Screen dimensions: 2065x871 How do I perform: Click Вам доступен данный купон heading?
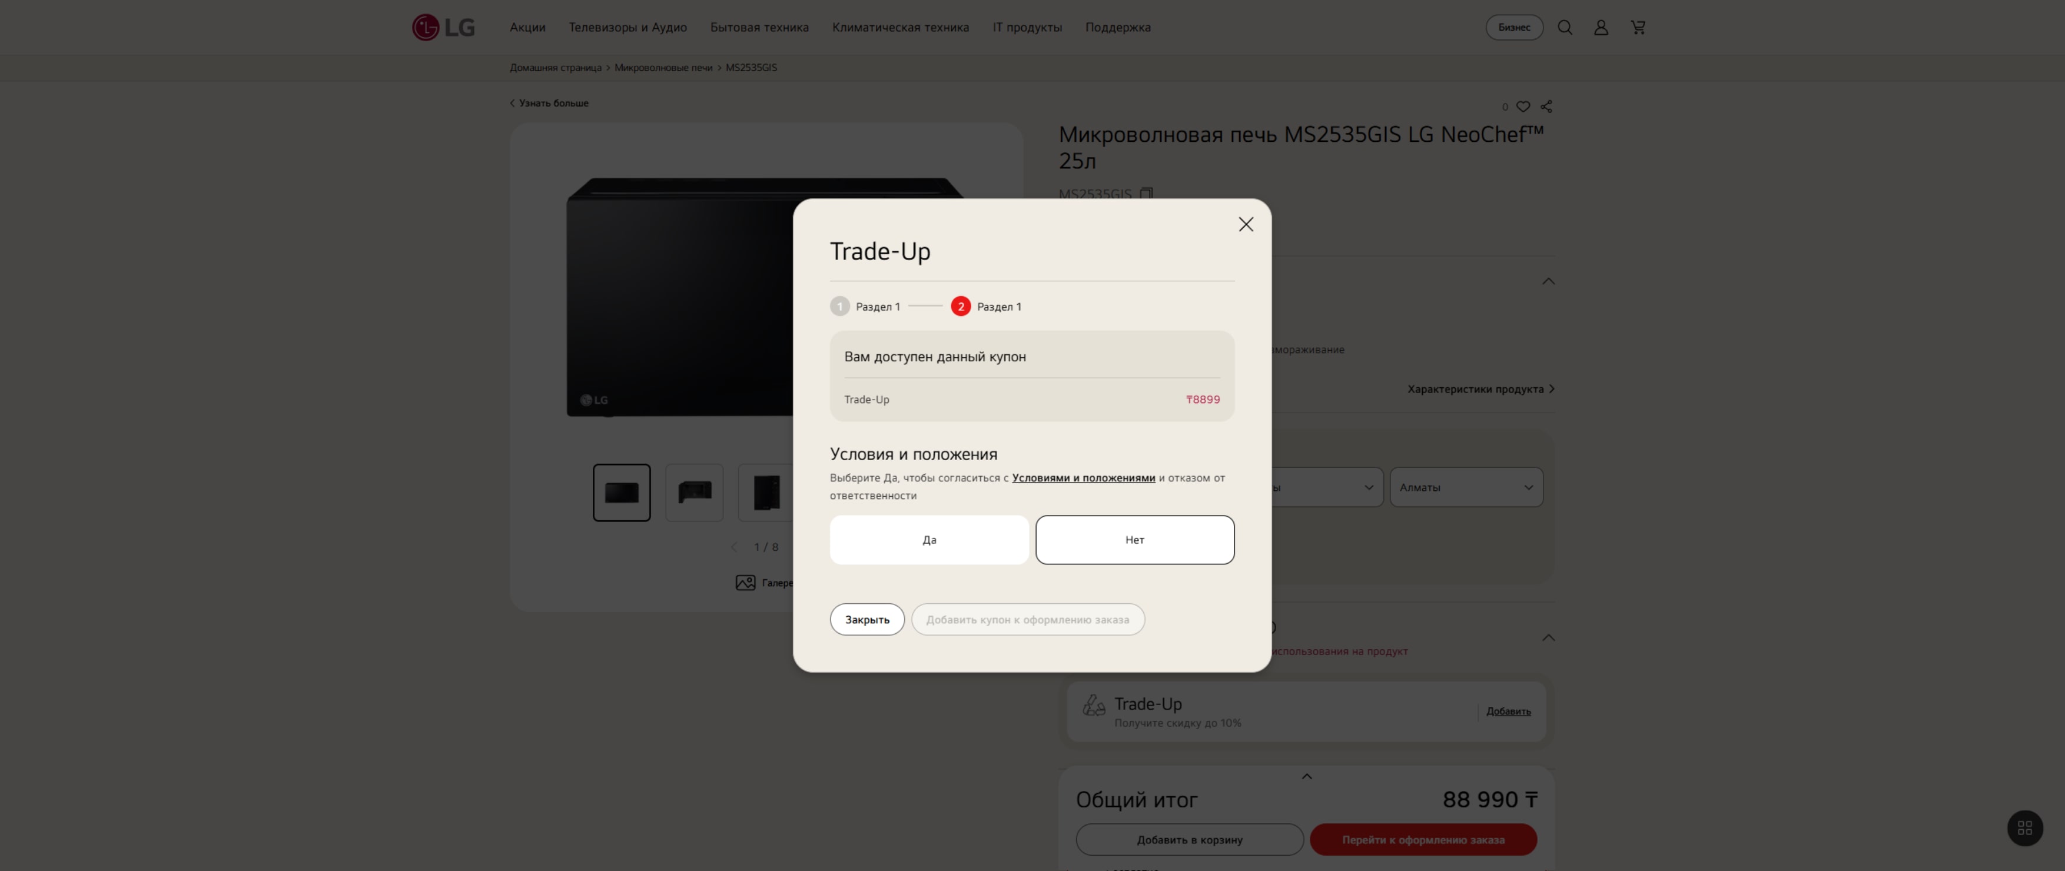(x=935, y=357)
